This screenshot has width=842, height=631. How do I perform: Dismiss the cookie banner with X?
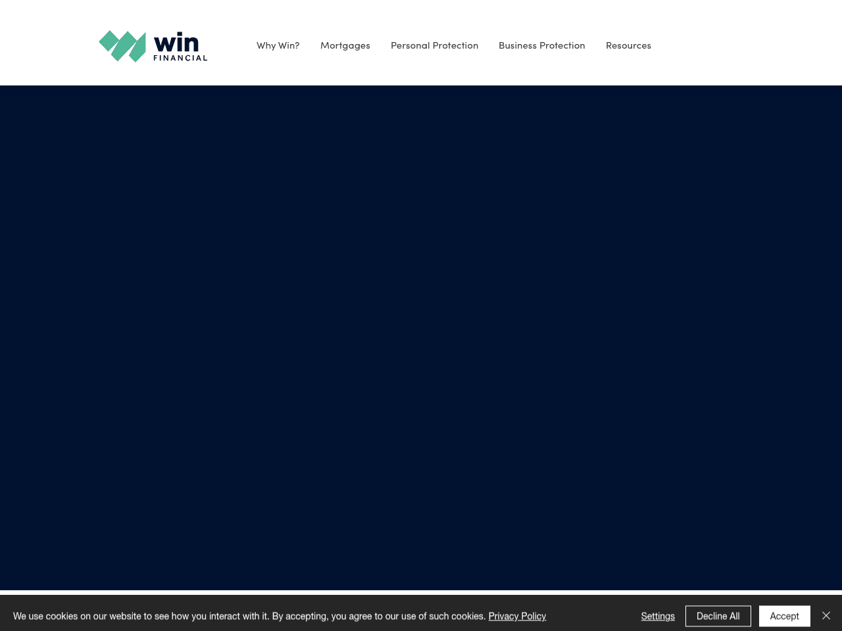coord(826,616)
